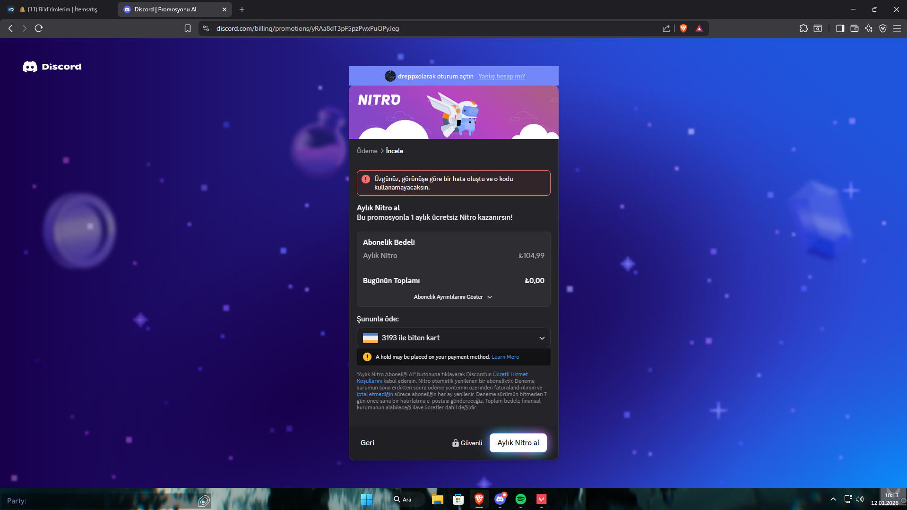Expand Abonelik Ayrıntılarını Göster details
Screen dimensions: 907x510
pyautogui.click(x=453, y=297)
